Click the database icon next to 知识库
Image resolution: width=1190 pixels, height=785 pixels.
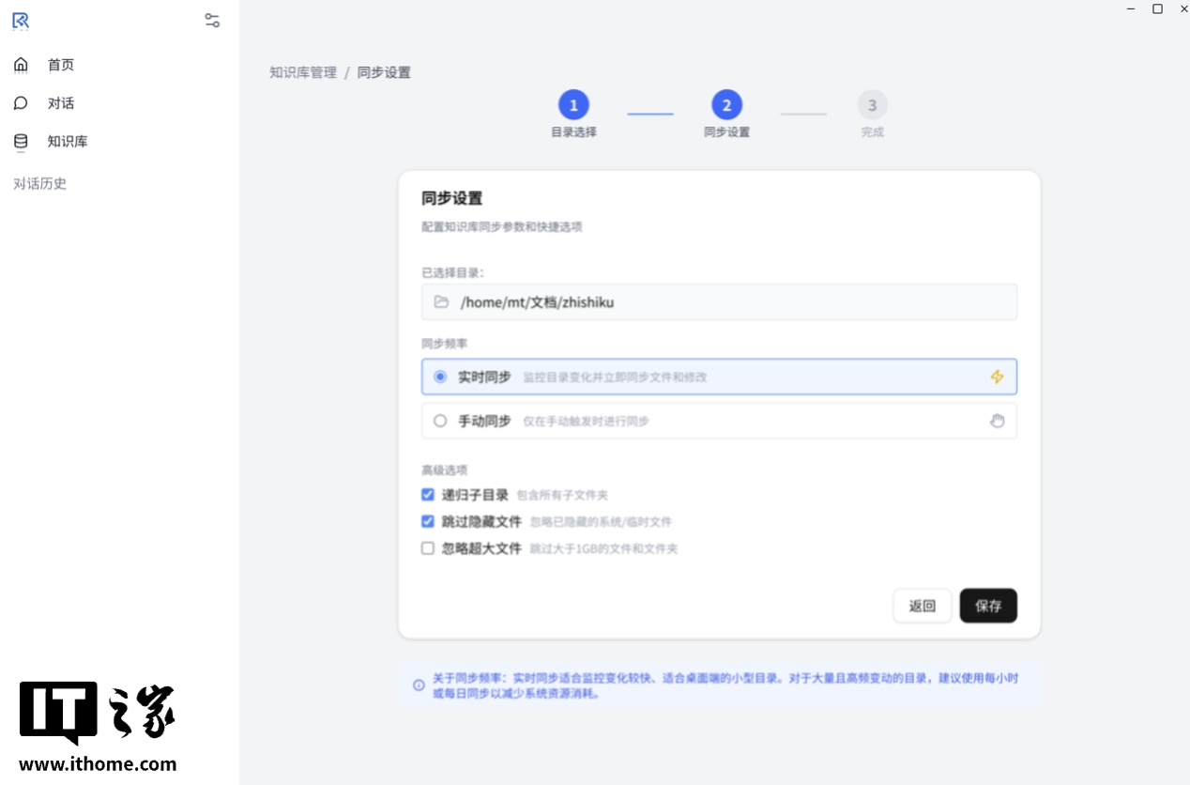[21, 141]
